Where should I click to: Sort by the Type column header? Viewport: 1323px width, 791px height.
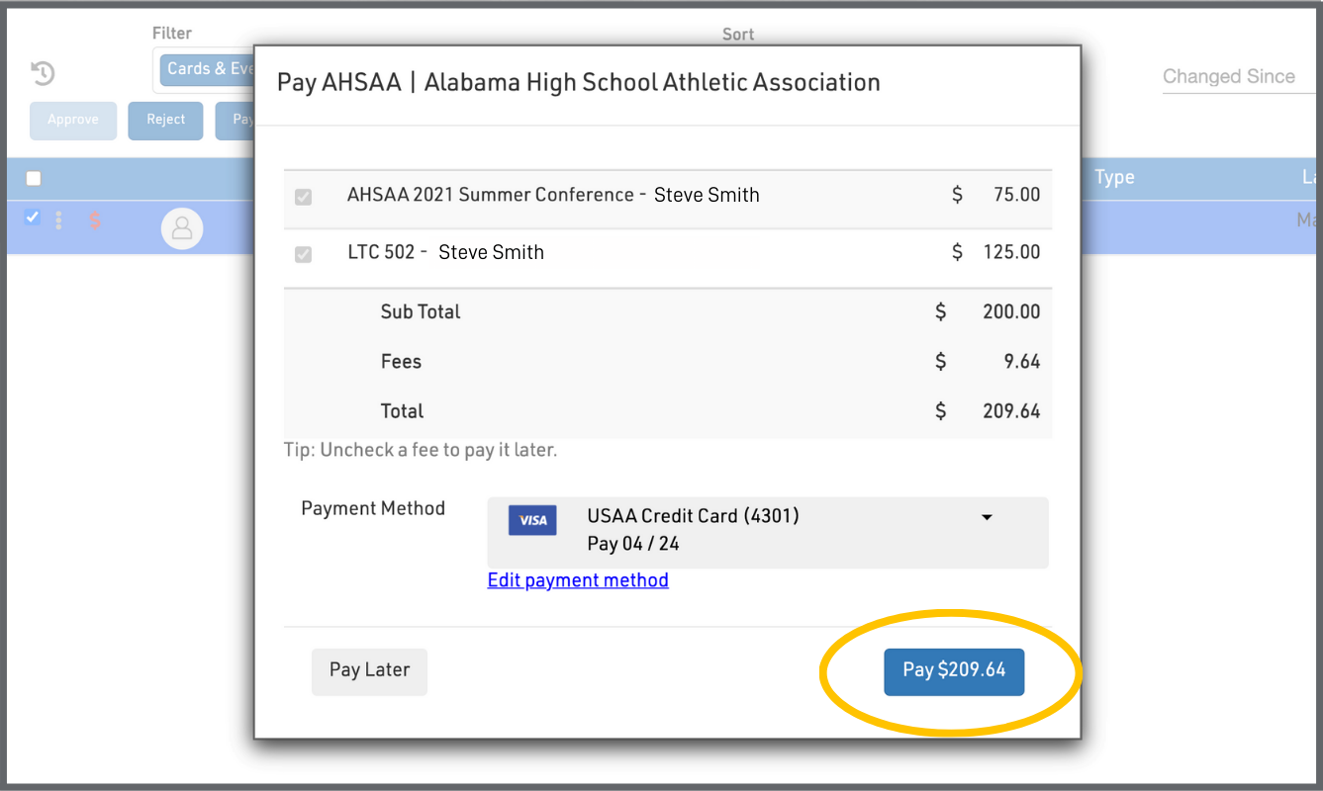coord(1114,178)
